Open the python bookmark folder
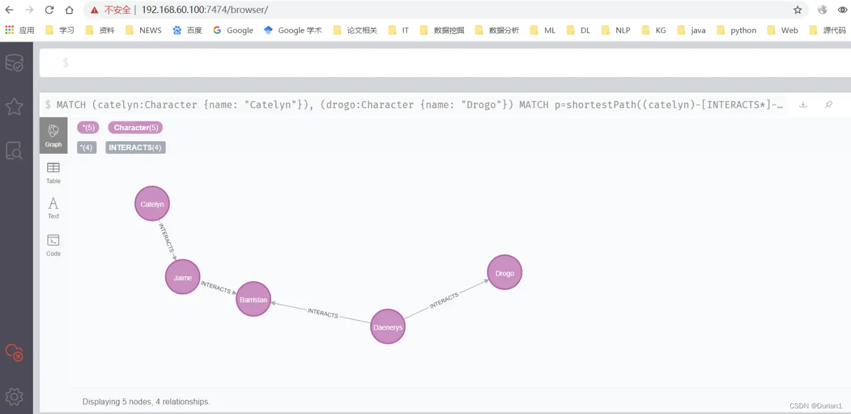This screenshot has height=414, width=851. [x=736, y=30]
